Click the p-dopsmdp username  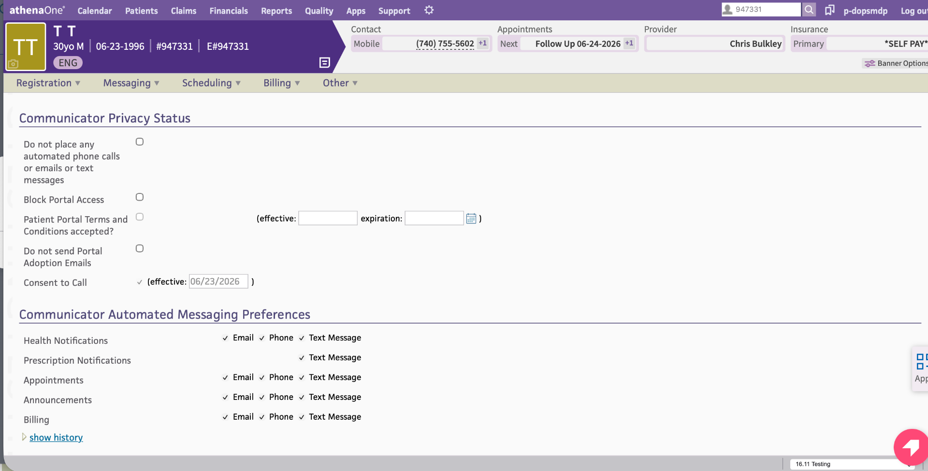pos(865,11)
